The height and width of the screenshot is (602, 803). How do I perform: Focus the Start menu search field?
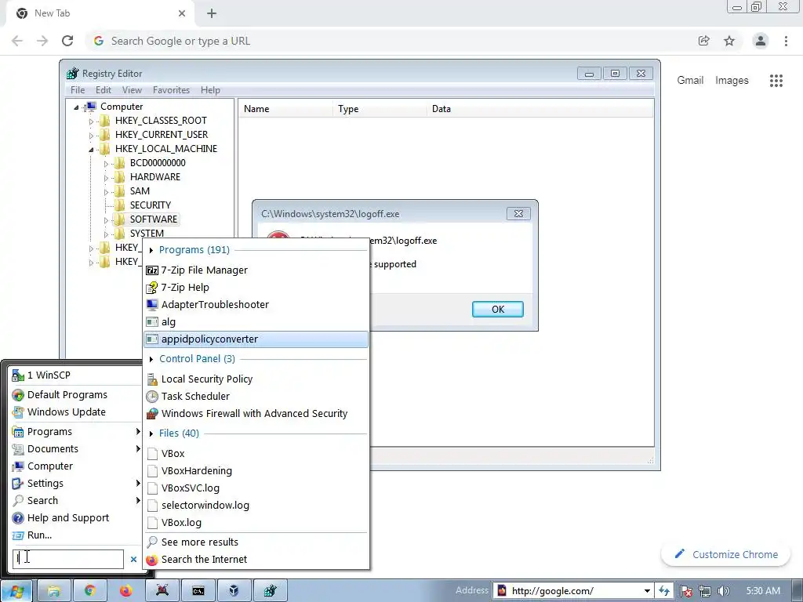68,559
